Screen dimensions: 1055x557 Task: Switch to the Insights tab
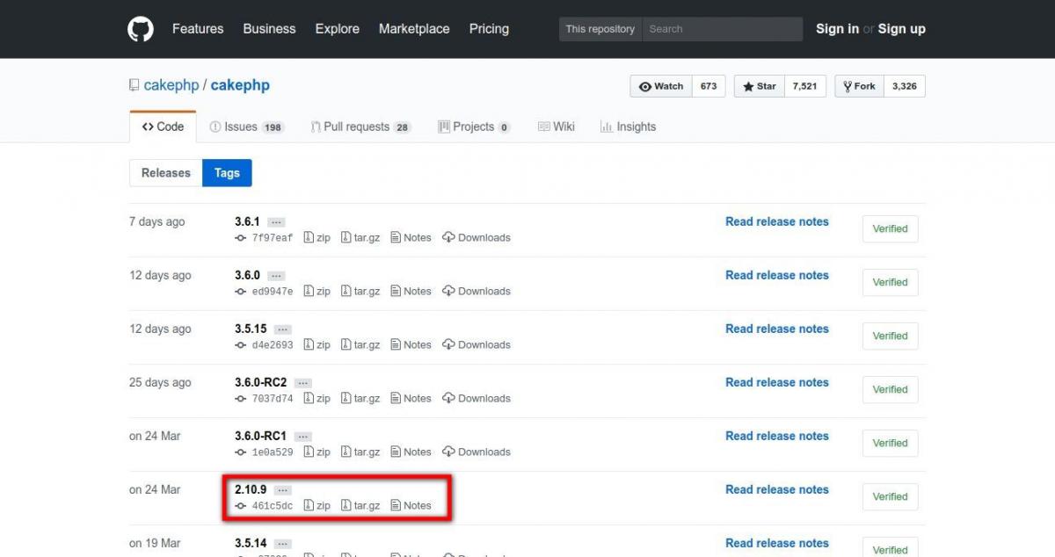(x=628, y=127)
